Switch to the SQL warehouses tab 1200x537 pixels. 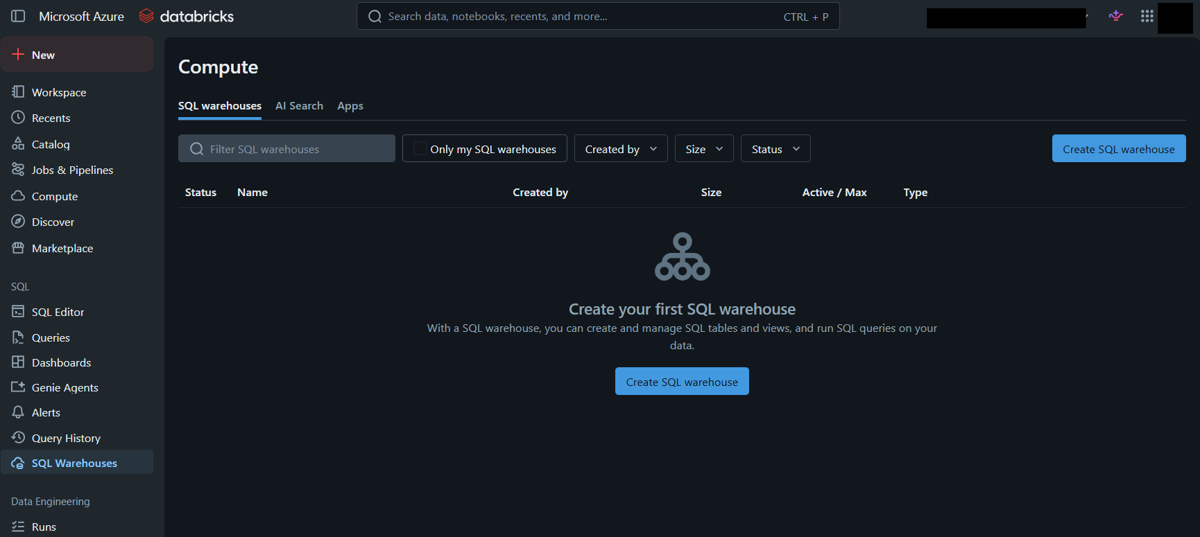pos(220,106)
